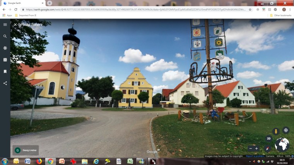Open Search in the left sidebar
Screen dimensions: 294x165
5,36
